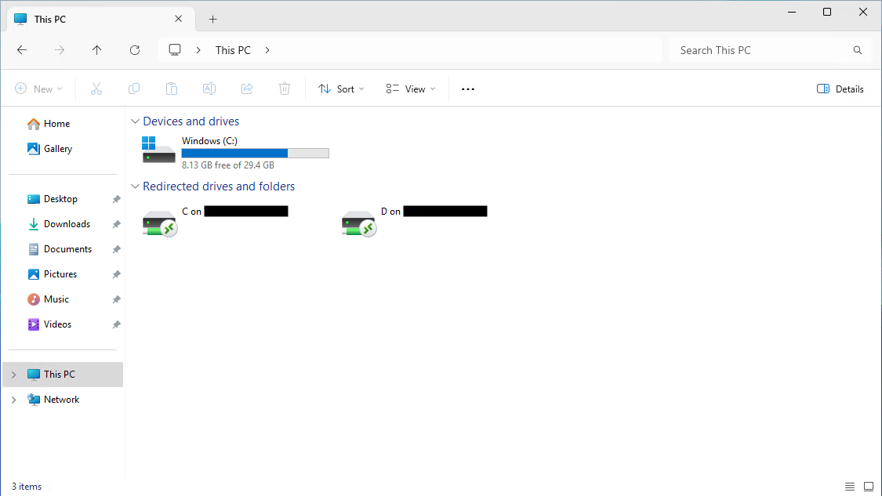Go back using the back arrow

coord(22,50)
